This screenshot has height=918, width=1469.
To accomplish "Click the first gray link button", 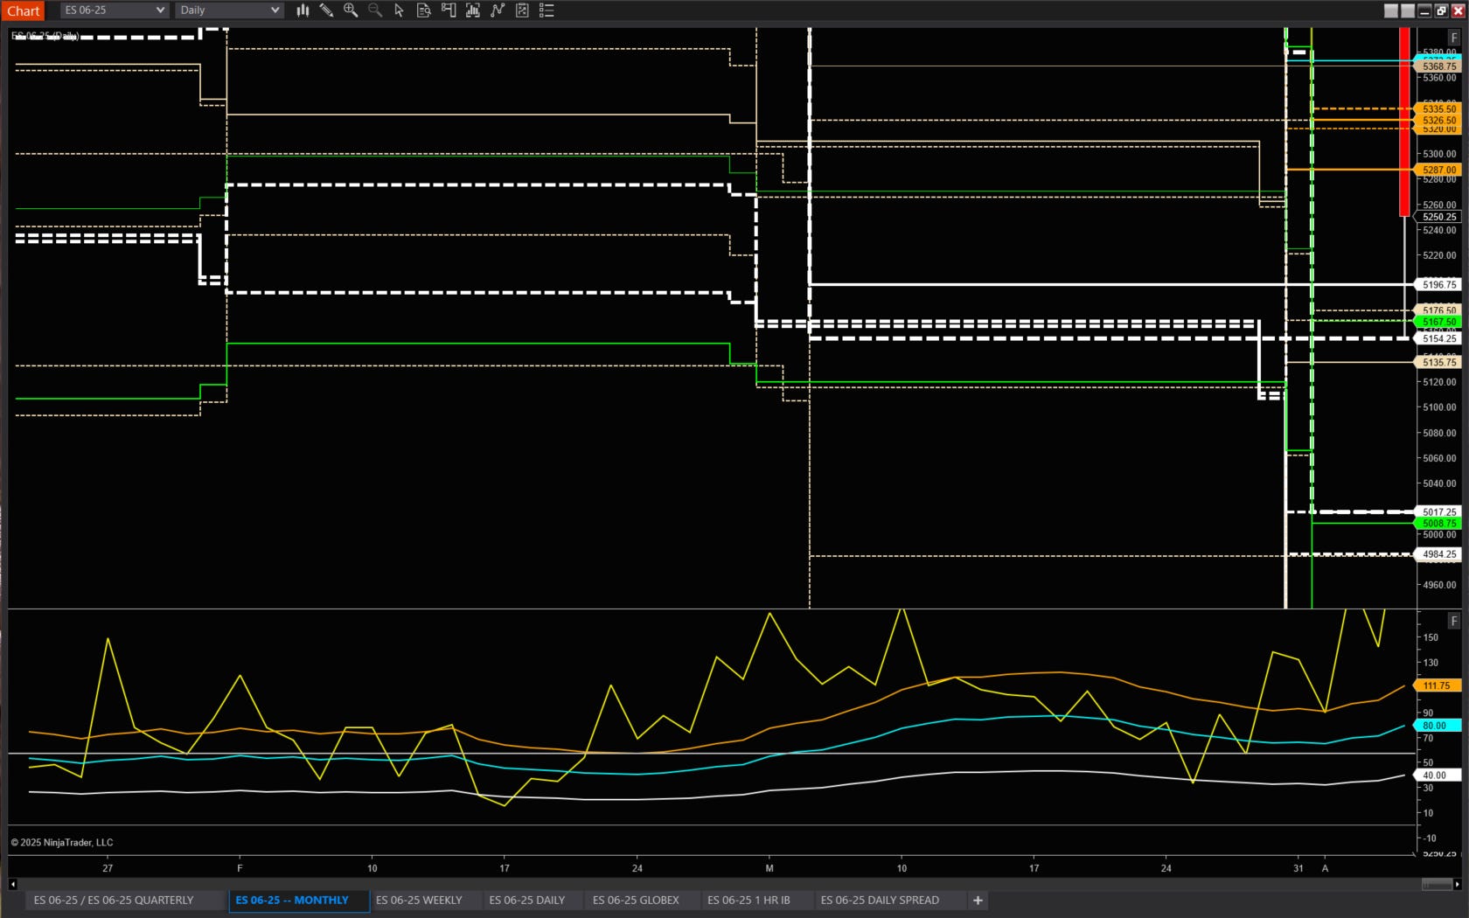I will point(1391,10).
